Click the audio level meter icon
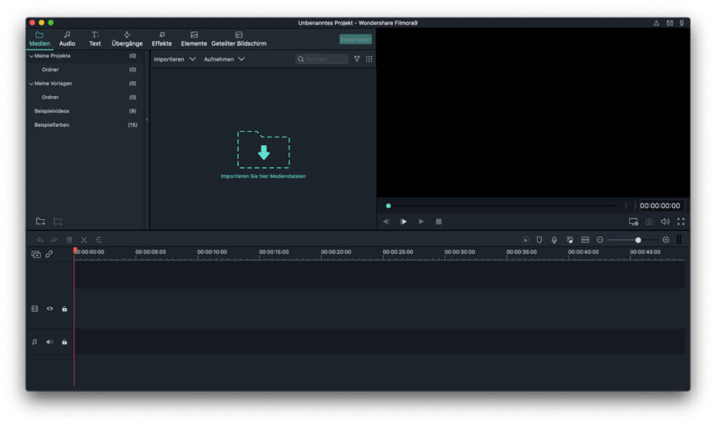The width and height of the screenshot is (716, 425). [679, 239]
